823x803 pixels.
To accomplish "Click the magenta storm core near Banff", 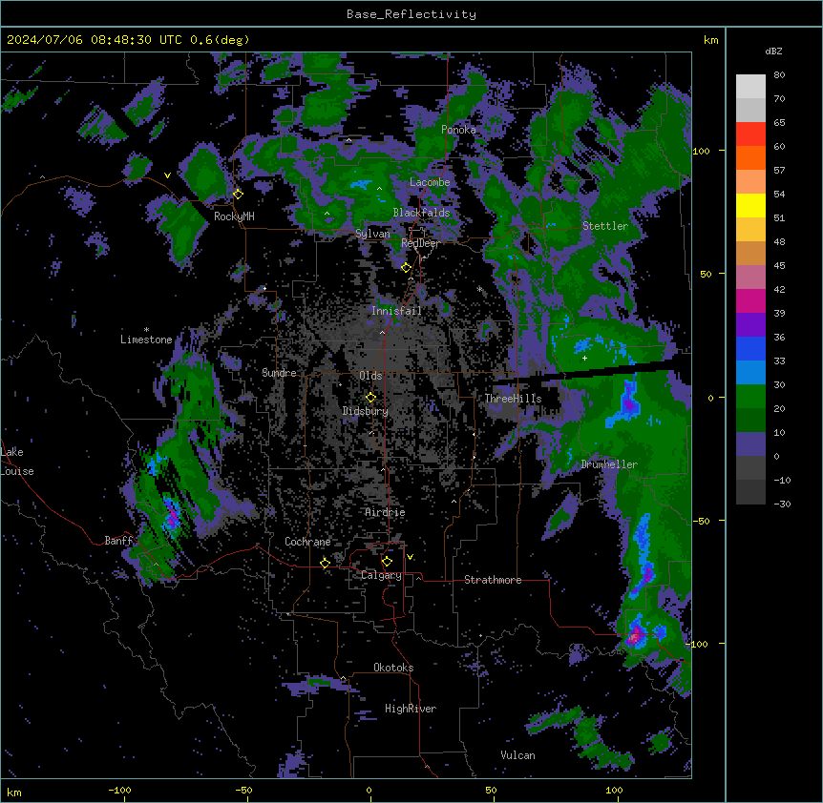I will [172, 516].
